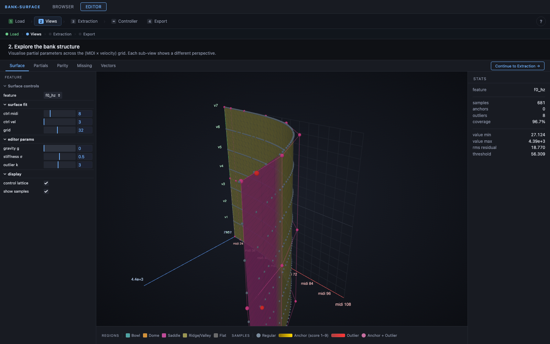This screenshot has height=344, width=550.
Task: Open the Missing tab
Action: point(85,66)
